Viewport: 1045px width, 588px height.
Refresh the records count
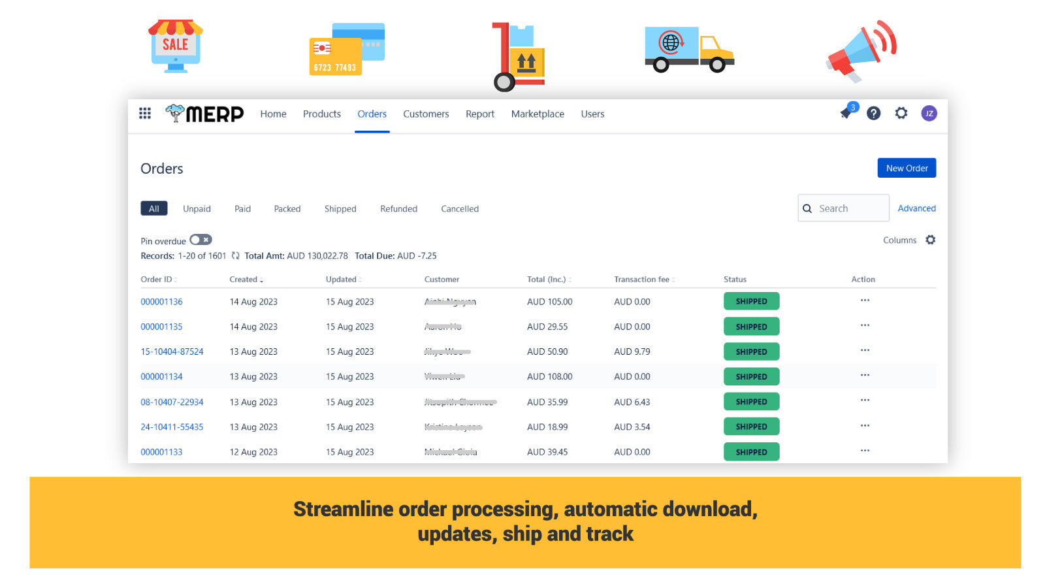236,255
